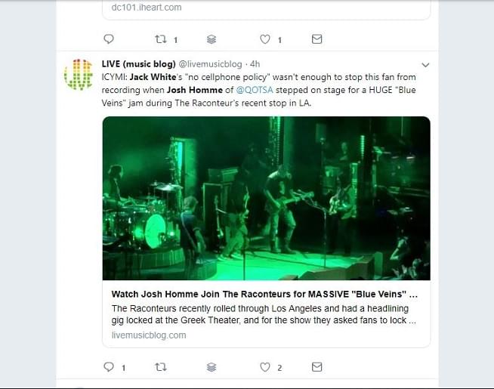Open LIVE music blog profile avatar
The image size is (494, 389).
(79, 75)
